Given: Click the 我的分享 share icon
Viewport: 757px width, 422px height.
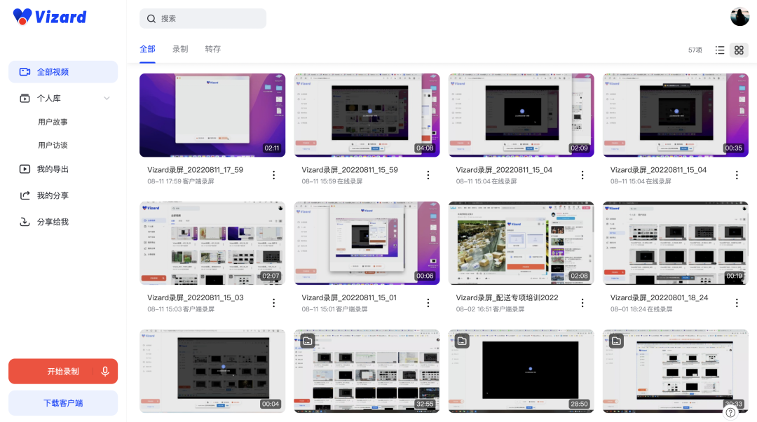Looking at the screenshot, I should pos(25,195).
